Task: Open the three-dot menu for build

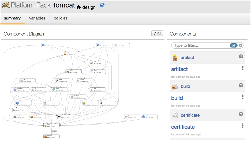Action: tap(243, 97)
